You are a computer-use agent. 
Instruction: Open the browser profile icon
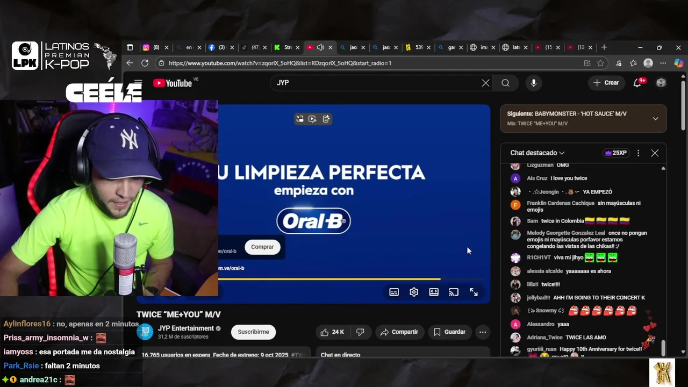pos(648,63)
